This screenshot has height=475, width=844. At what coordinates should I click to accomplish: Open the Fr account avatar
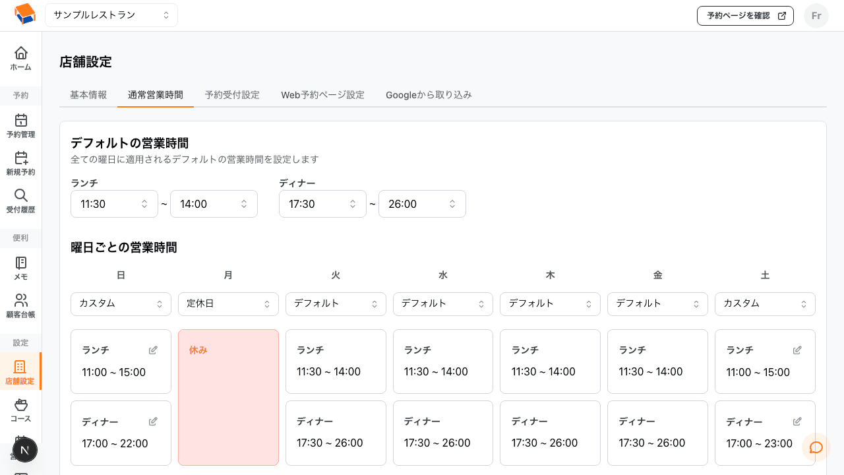click(x=816, y=15)
